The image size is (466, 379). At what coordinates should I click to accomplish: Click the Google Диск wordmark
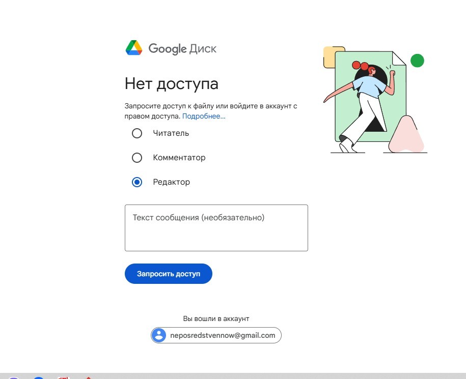click(182, 49)
